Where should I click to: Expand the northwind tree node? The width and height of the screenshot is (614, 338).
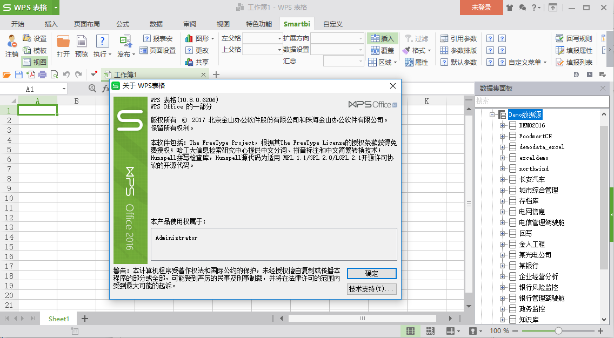(503, 168)
